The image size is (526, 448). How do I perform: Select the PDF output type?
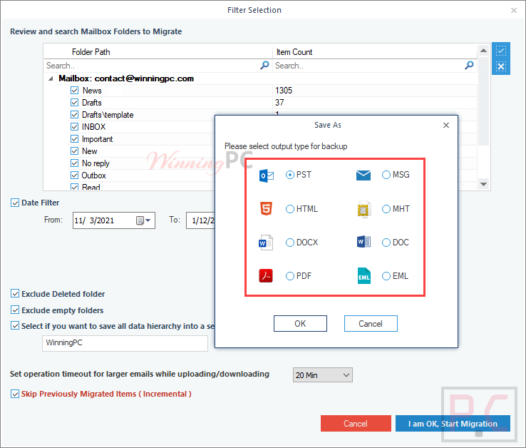coord(290,276)
